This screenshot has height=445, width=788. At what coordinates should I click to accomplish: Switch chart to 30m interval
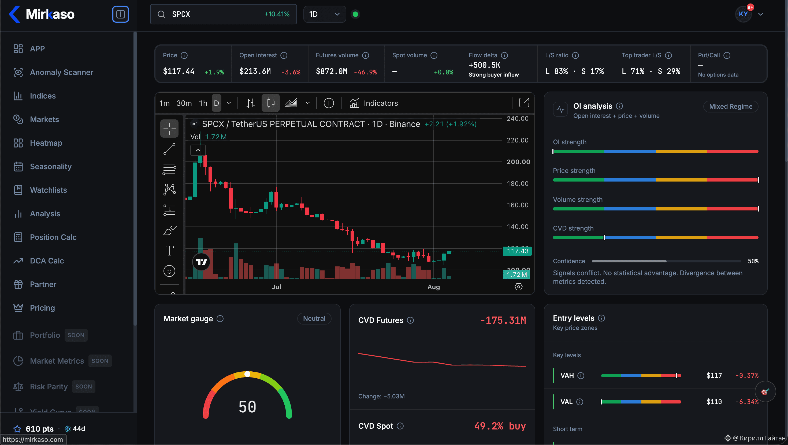[184, 103]
